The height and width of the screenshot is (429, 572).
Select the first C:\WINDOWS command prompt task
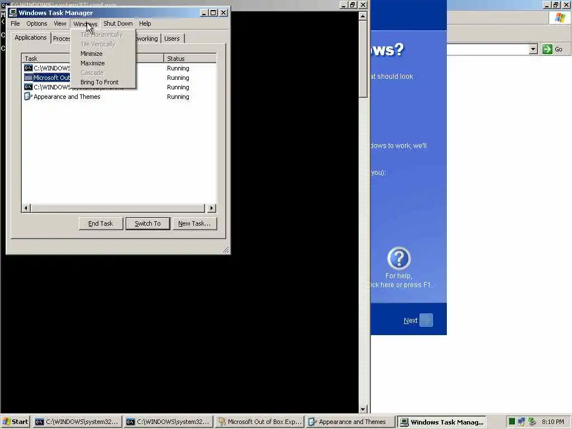[119, 68]
